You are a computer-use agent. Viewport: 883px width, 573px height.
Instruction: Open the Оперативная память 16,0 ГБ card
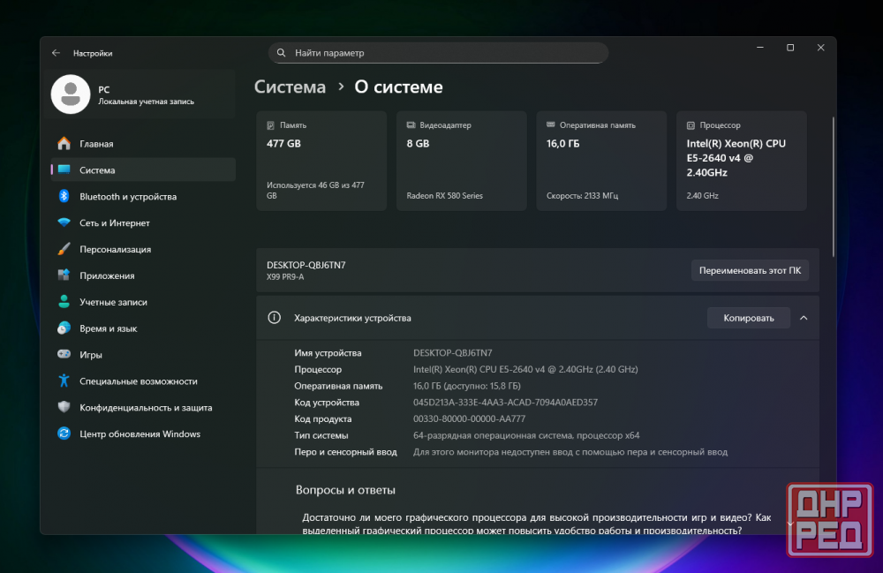pos(601,161)
